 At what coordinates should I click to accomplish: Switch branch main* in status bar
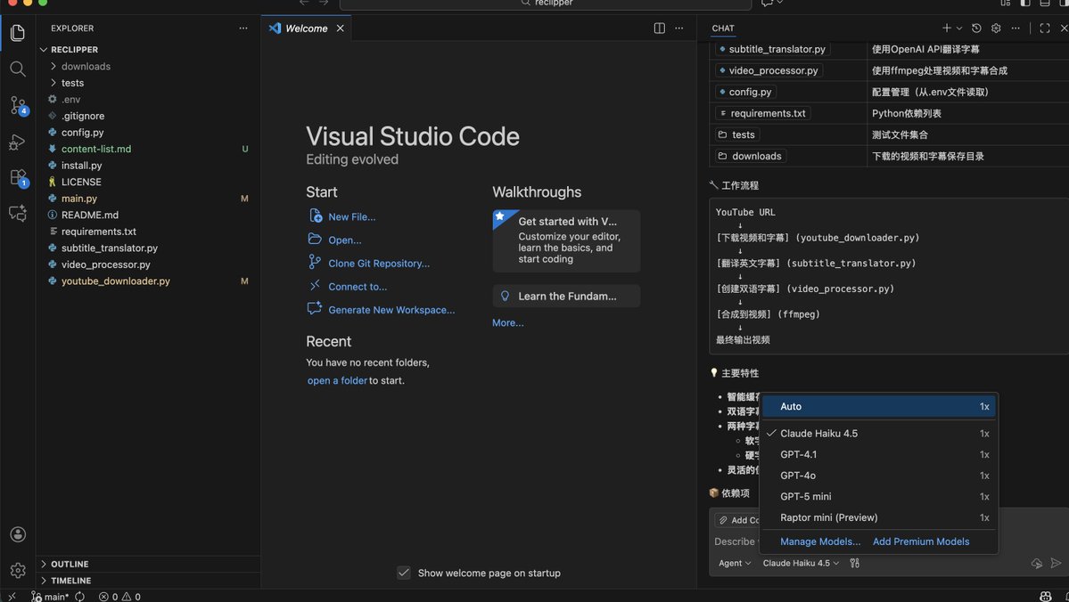click(x=50, y=597)
